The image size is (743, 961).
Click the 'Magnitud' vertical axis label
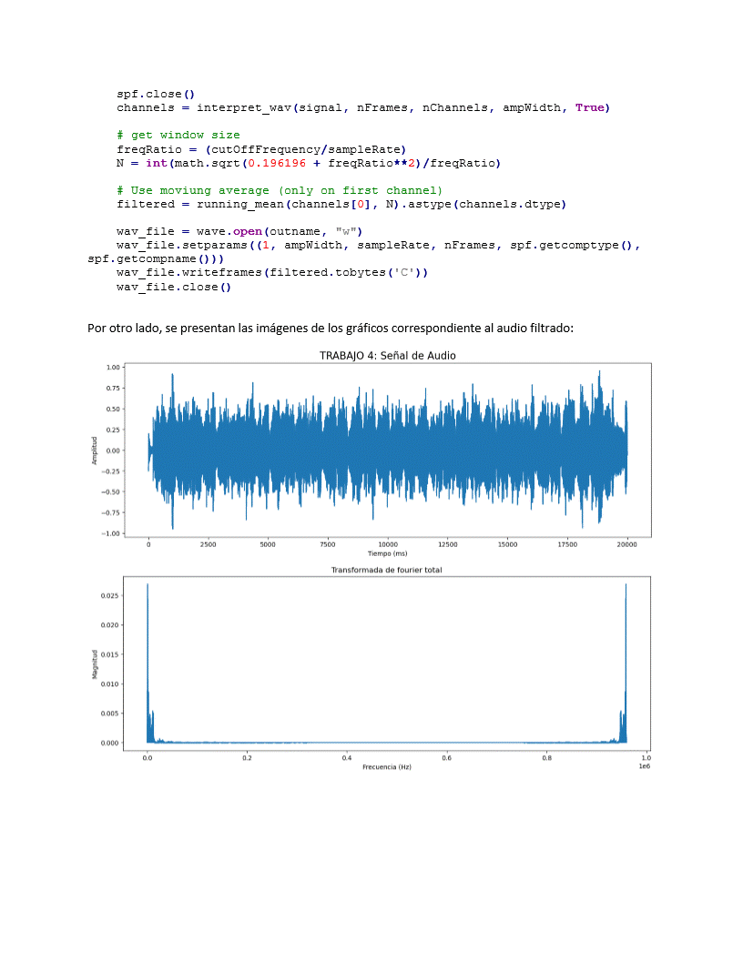[94, 665]
